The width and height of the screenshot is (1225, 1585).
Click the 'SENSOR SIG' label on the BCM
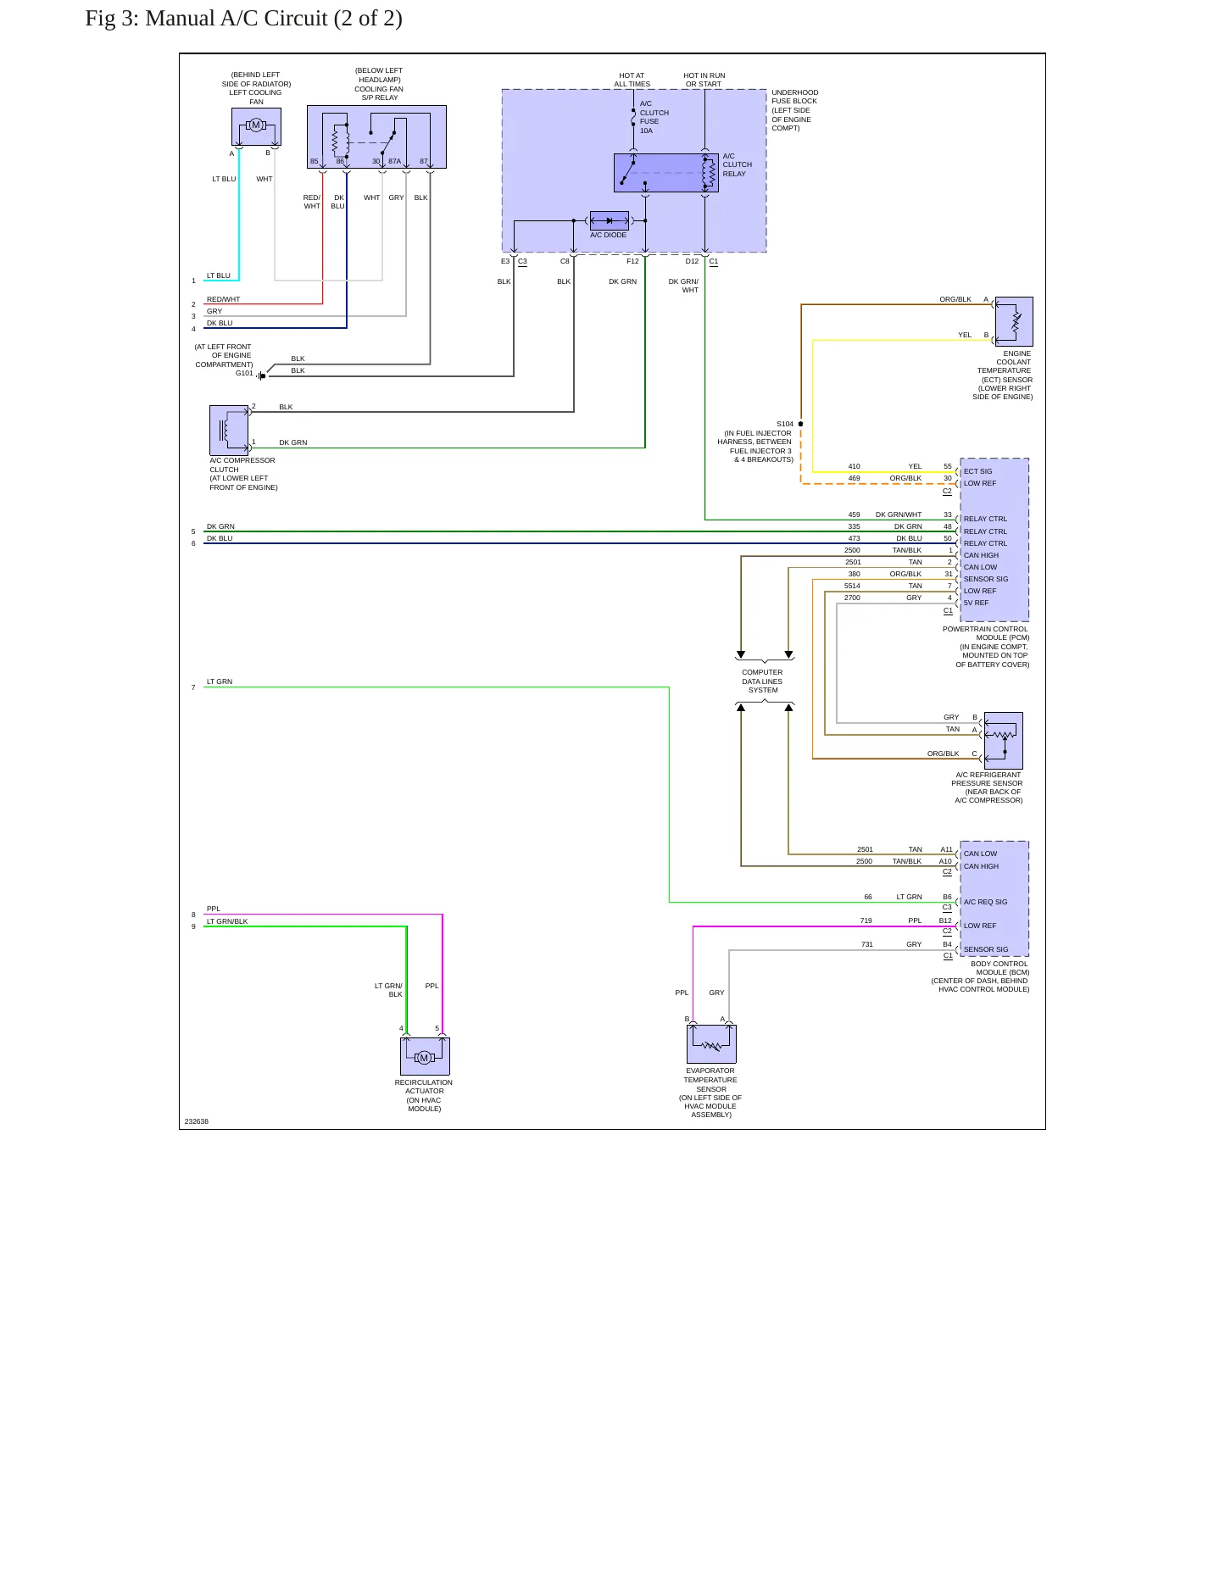point(986,949)
